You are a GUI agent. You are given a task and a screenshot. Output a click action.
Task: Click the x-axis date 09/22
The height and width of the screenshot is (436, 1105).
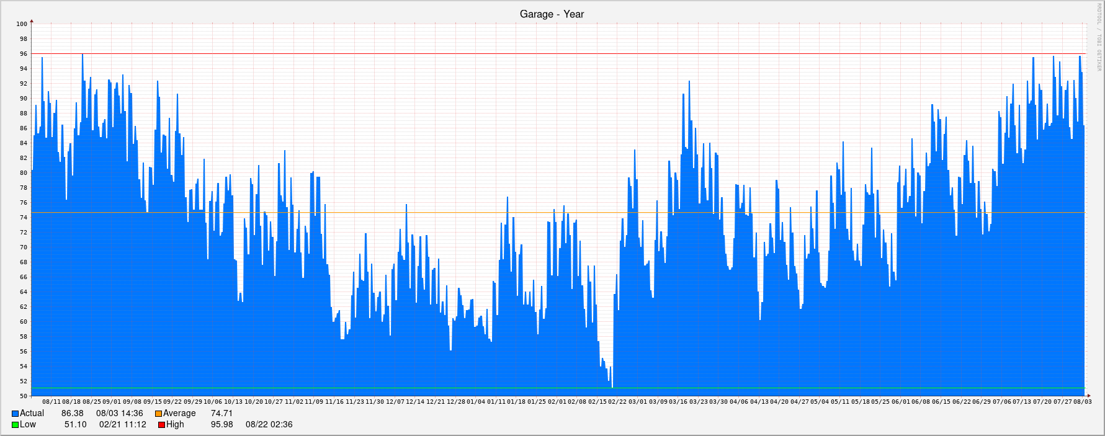point(172,402)
